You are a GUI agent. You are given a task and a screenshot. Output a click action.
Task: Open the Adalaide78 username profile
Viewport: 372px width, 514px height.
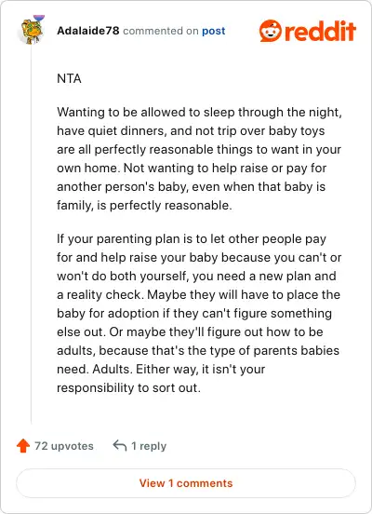tap(88, 31)
